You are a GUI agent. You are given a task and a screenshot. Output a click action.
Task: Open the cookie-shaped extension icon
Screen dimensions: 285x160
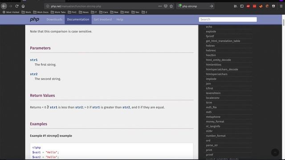point(267,6)
